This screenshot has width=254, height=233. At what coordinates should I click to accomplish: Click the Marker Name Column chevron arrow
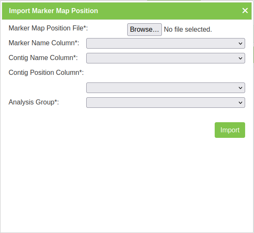coord(240,43)
